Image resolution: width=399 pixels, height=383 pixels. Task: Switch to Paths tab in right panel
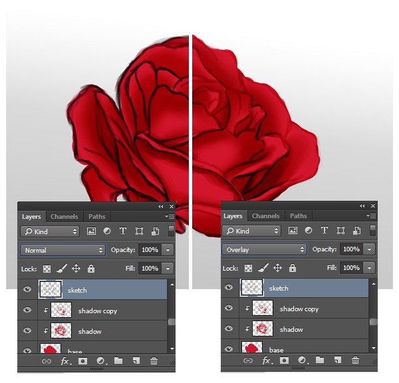click(298, 216)
